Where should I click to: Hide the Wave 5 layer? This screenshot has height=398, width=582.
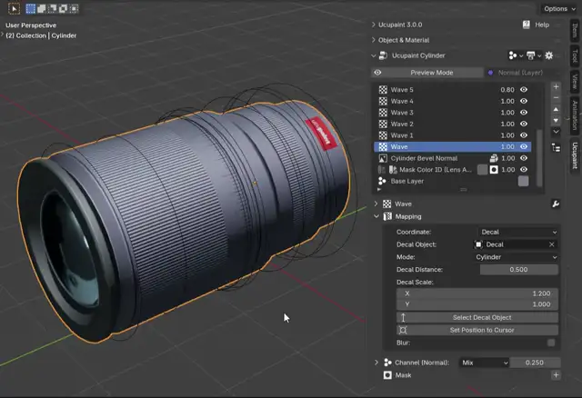pos(524,89)
